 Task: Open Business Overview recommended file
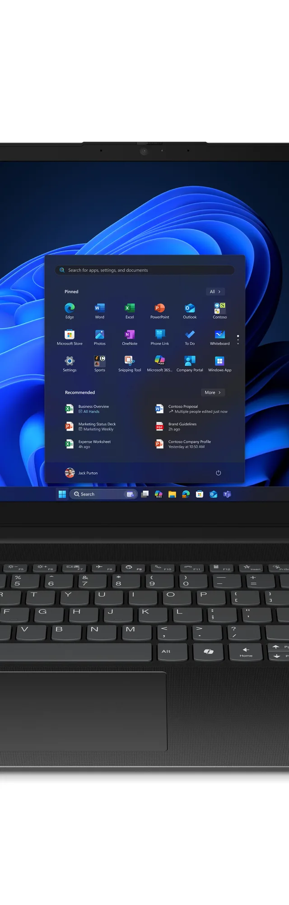click(x=88, y=409)
